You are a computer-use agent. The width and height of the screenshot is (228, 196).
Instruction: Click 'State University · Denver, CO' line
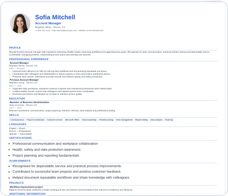(23, 105)
